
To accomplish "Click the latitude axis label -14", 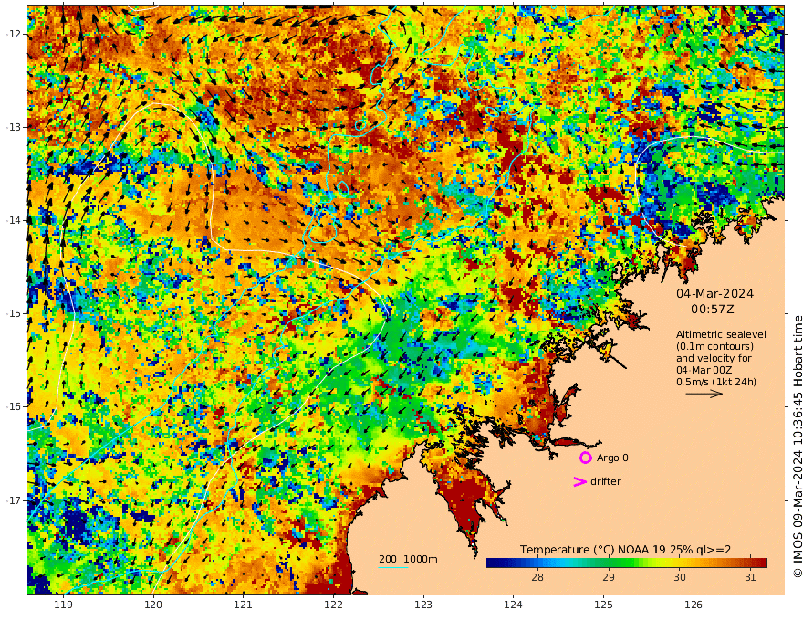I will click(x=15, y=220).
